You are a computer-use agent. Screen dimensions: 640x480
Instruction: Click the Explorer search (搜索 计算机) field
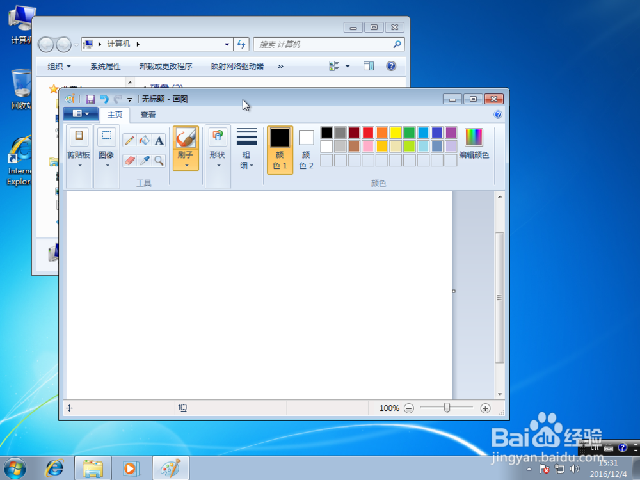tap(329, 44)
